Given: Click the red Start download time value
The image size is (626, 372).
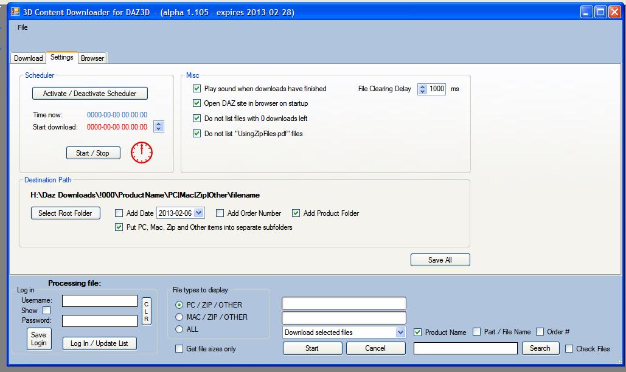Looking at the screenshot, I should (x=117, y=127).
